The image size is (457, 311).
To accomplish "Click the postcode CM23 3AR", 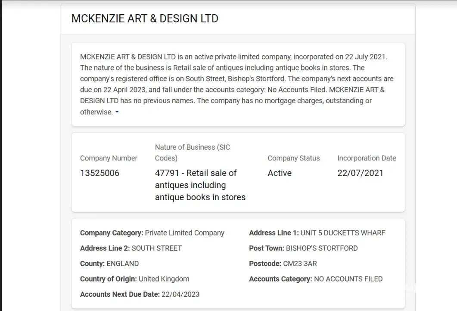I will [283, 264].
